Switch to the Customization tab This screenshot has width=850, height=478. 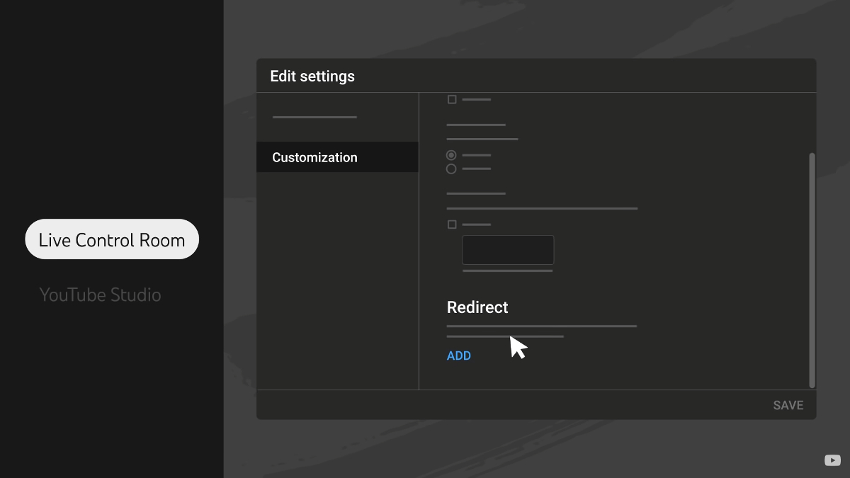coord(314,157)
